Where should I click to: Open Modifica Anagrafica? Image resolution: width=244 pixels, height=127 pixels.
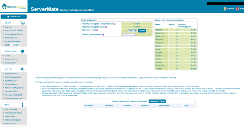13,77
